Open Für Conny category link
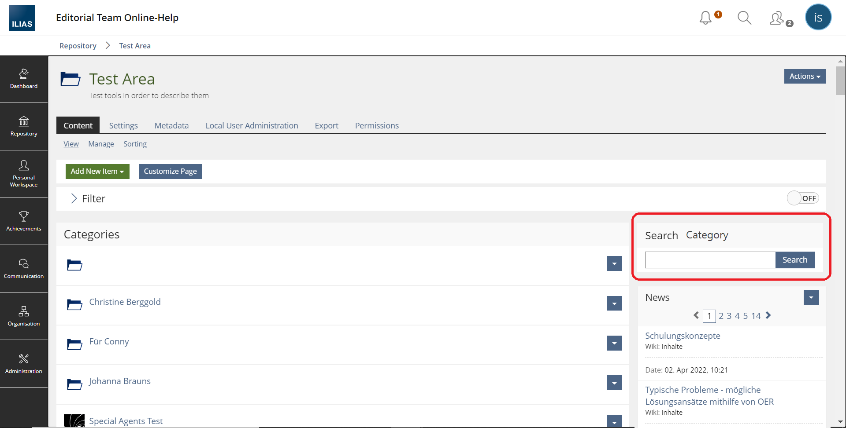Viewport: 846px width, 428px height. [x=109, y=341]
